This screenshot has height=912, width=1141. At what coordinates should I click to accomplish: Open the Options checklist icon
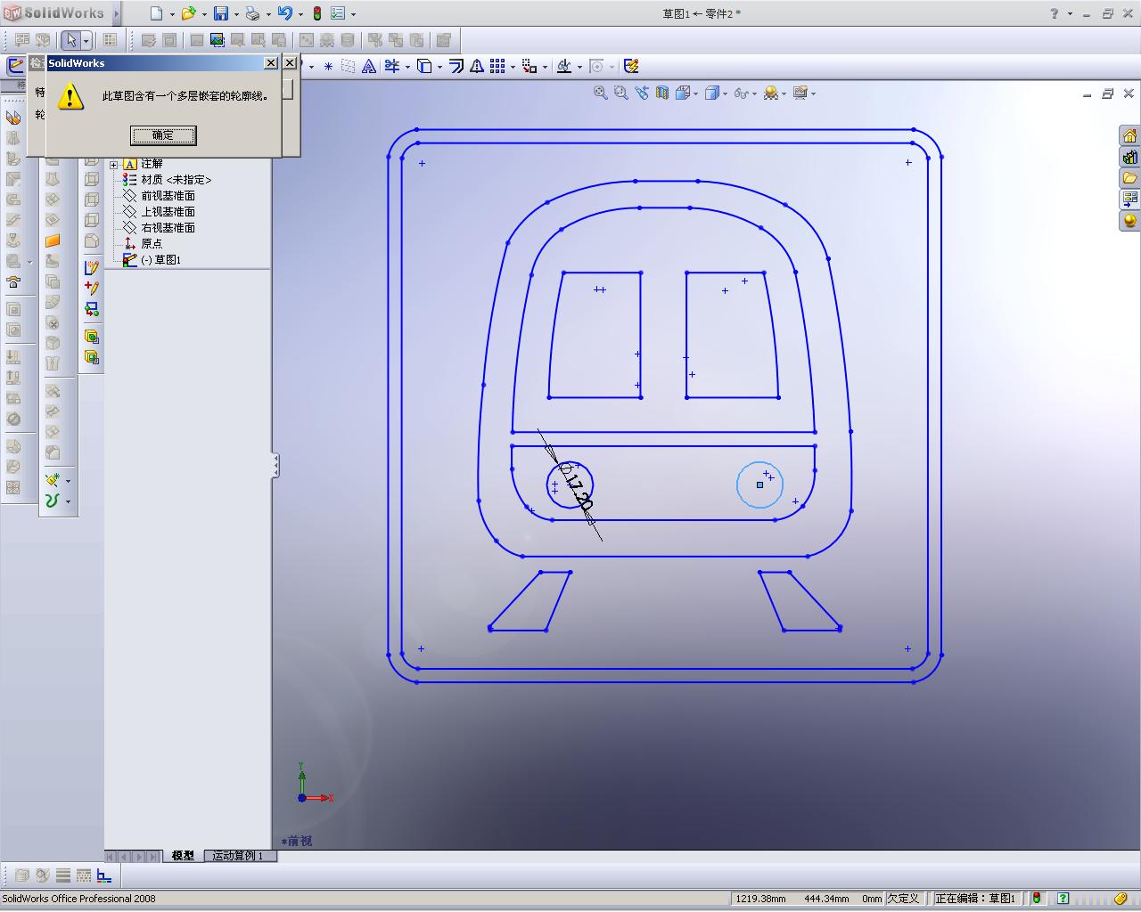(338, 13)
